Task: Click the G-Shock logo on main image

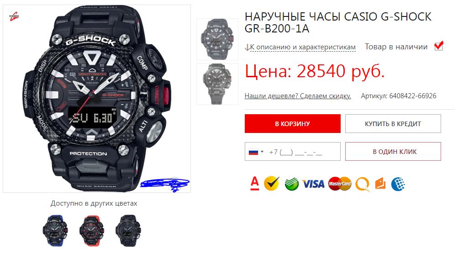Action: click(x=14, y=16)
